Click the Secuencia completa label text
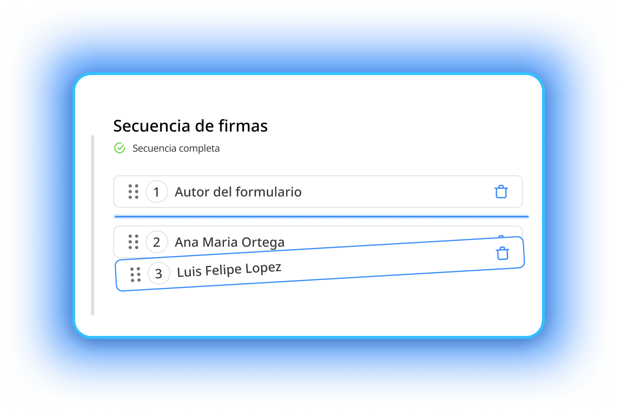Image resolution: width=617 pixels, height=410 pixels. click(176, 148)
